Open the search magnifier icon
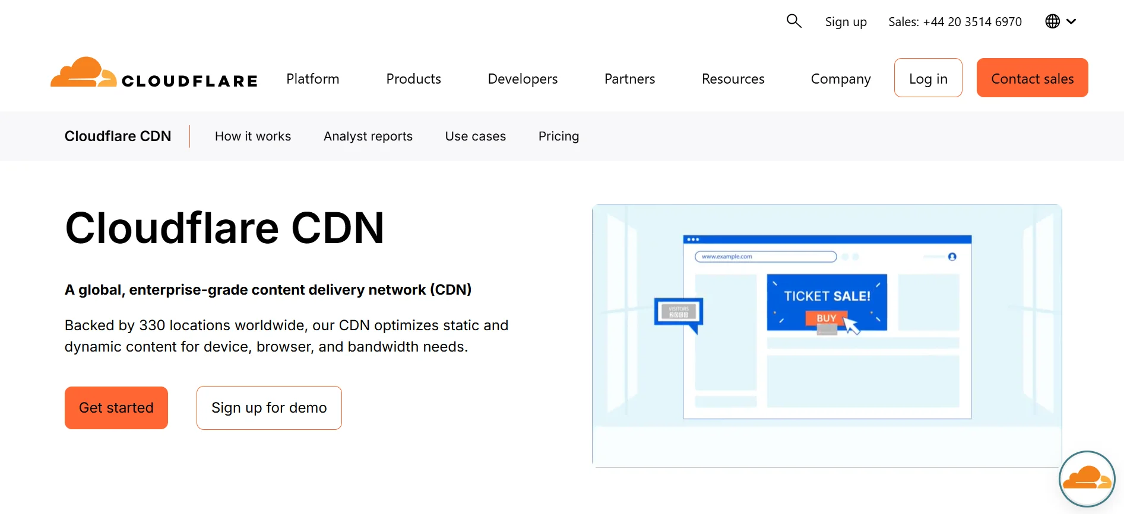Image resolution: width=1124 pixels, height=514 pixels. click(794, 21)
